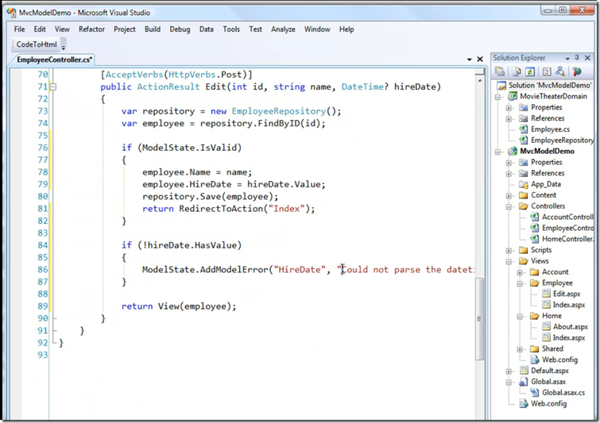The image size is (600, 423).
Task: Select the EmployeeController.cs editor tab
Action: [x=54, y=60]
